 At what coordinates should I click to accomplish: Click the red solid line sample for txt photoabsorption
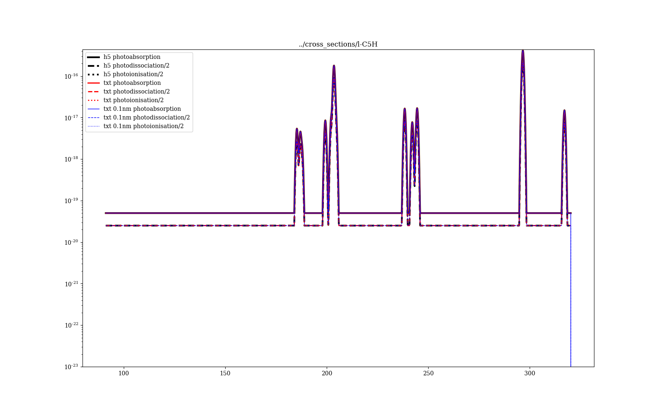click(x=94, y=83)
